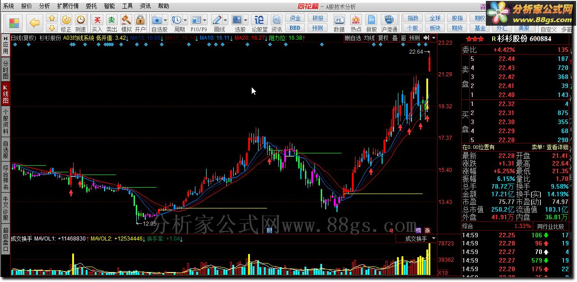
Task: Click the toolbar 预测 forecast button below 研报
Action: tap(318, 28)
